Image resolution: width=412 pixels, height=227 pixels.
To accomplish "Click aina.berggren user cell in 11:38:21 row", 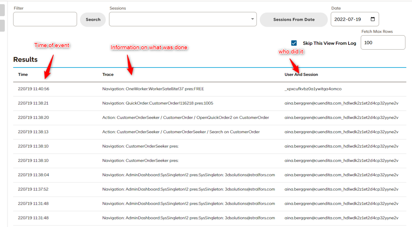I will pyautogui.click(x=341, y=103).
